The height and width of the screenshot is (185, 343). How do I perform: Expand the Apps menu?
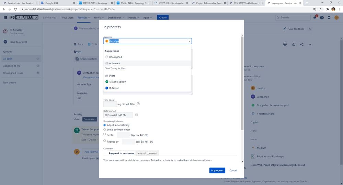(147, 18)
